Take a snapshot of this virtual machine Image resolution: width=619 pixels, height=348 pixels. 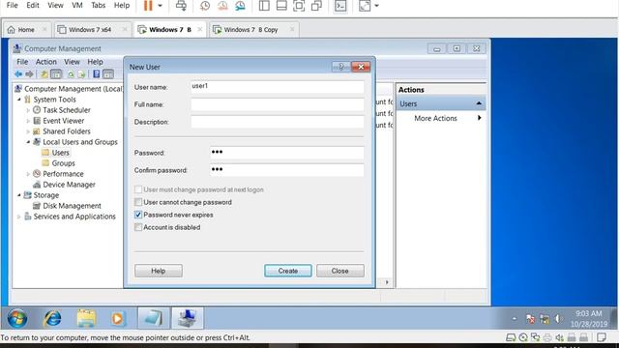pyautogui.click(x=205, y=6)
